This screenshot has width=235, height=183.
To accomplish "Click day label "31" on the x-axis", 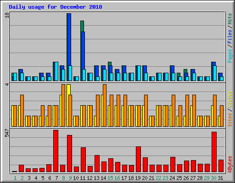I will tap(220, 178).
